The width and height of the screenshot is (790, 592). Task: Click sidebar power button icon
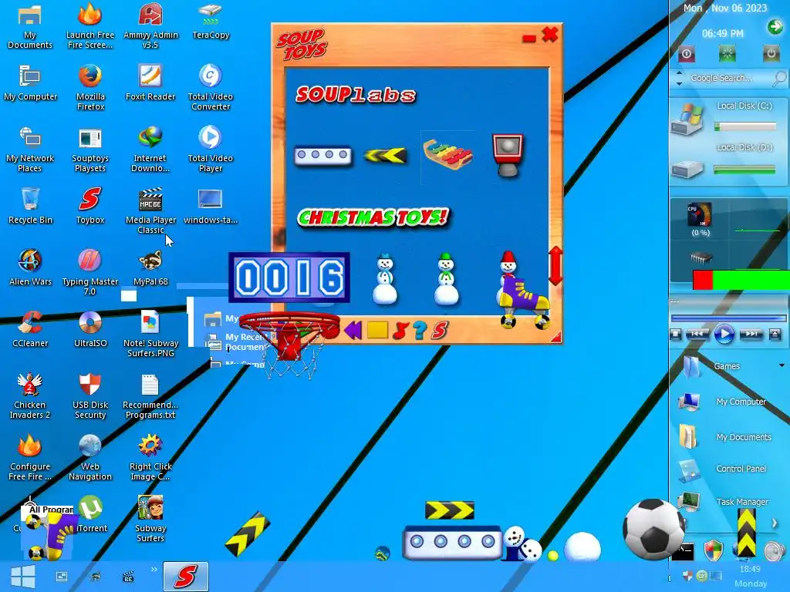click(771, 53)
